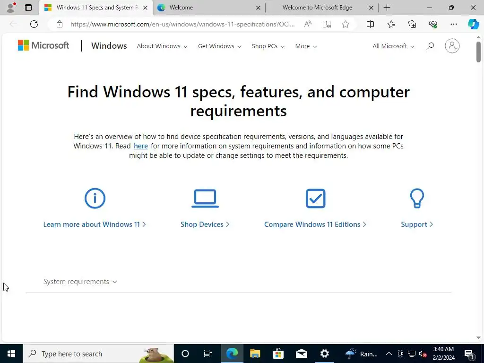Open Compare Windows 11 Editions link

315,225
